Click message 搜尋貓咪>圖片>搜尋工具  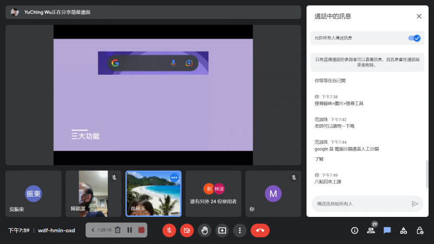pos(339,104)
